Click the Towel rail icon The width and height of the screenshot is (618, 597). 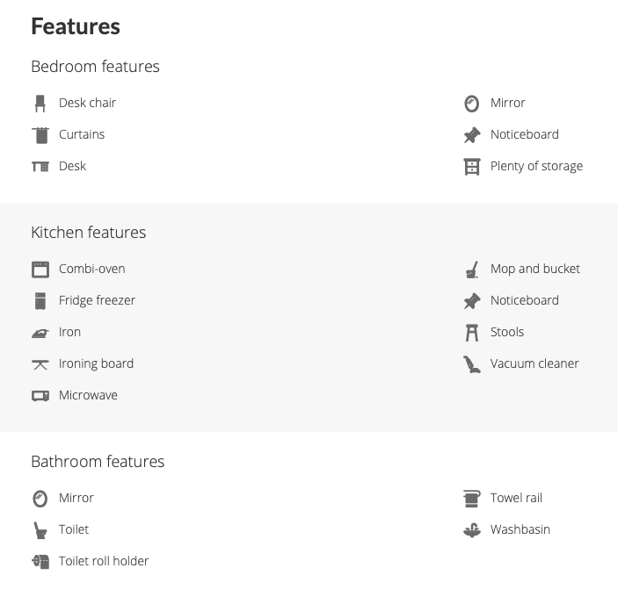point(472,499)
